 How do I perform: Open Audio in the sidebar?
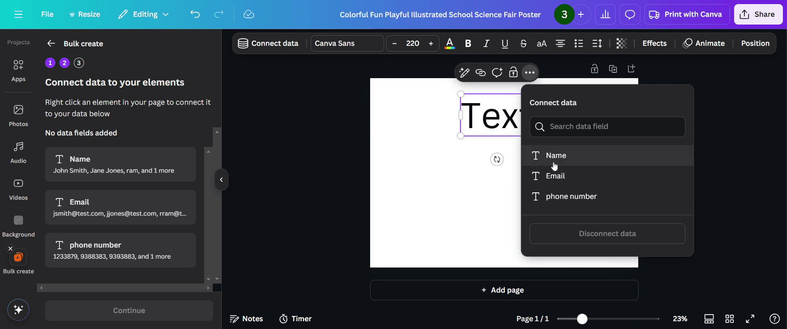pos(18,152)
